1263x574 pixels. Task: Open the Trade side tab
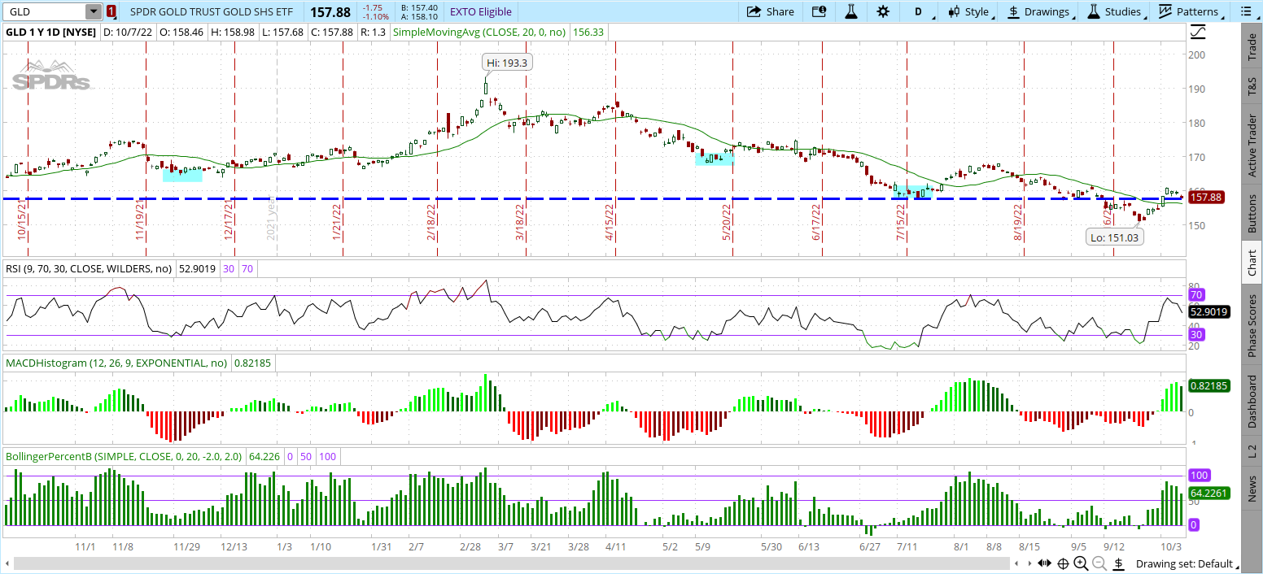(x=1252, y=48)
